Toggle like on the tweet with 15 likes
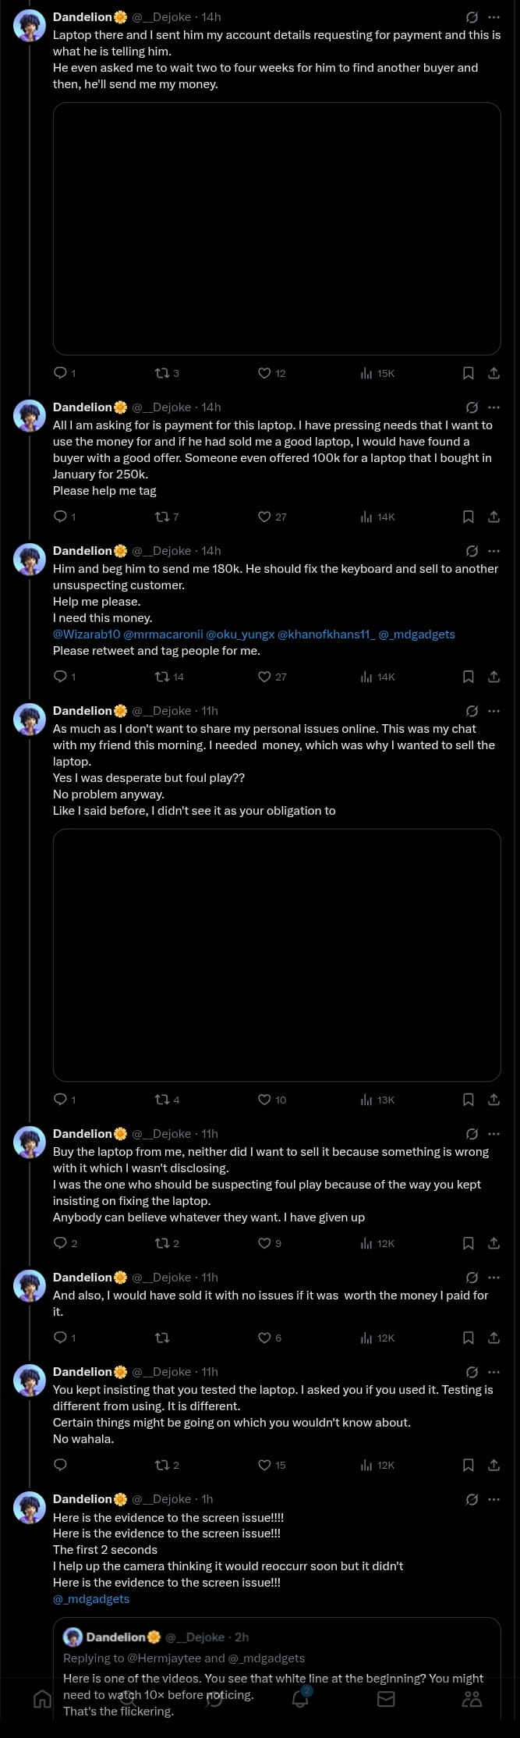 (264, 1465)
